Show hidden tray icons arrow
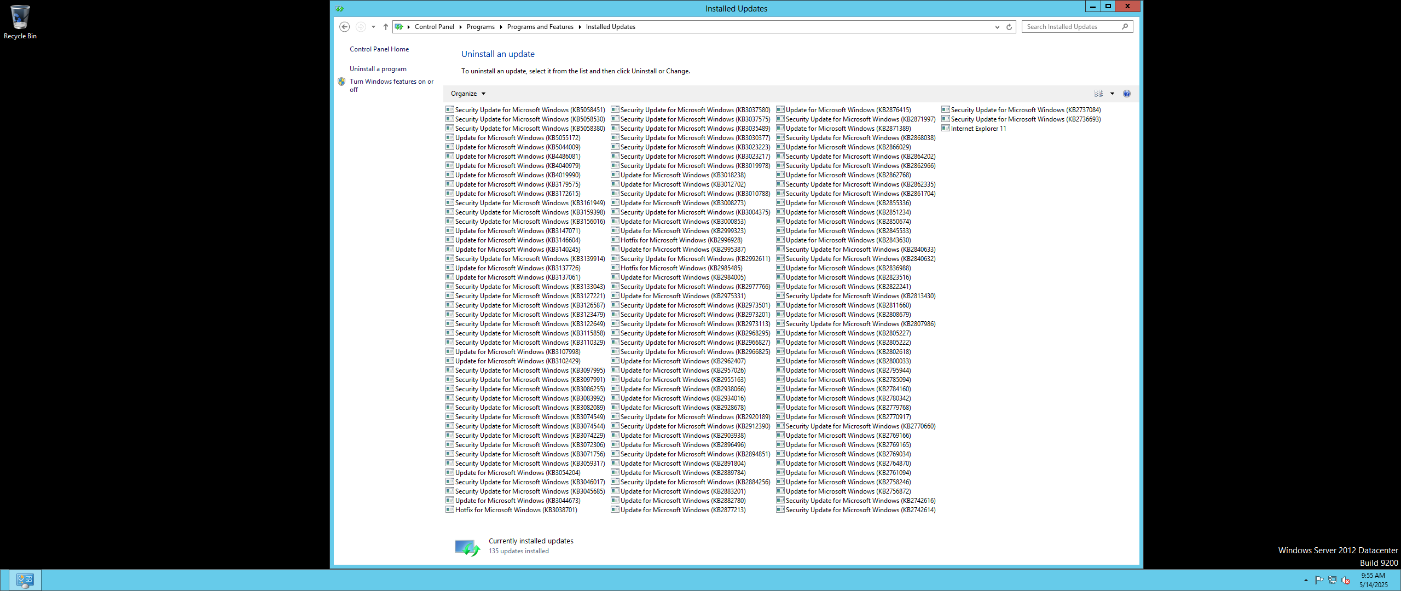This screenshot has width=1401, height=591. (1306, 580)
